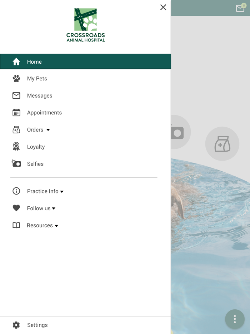Expand the Practice Info dropdown arrow

tap(62, 192)
